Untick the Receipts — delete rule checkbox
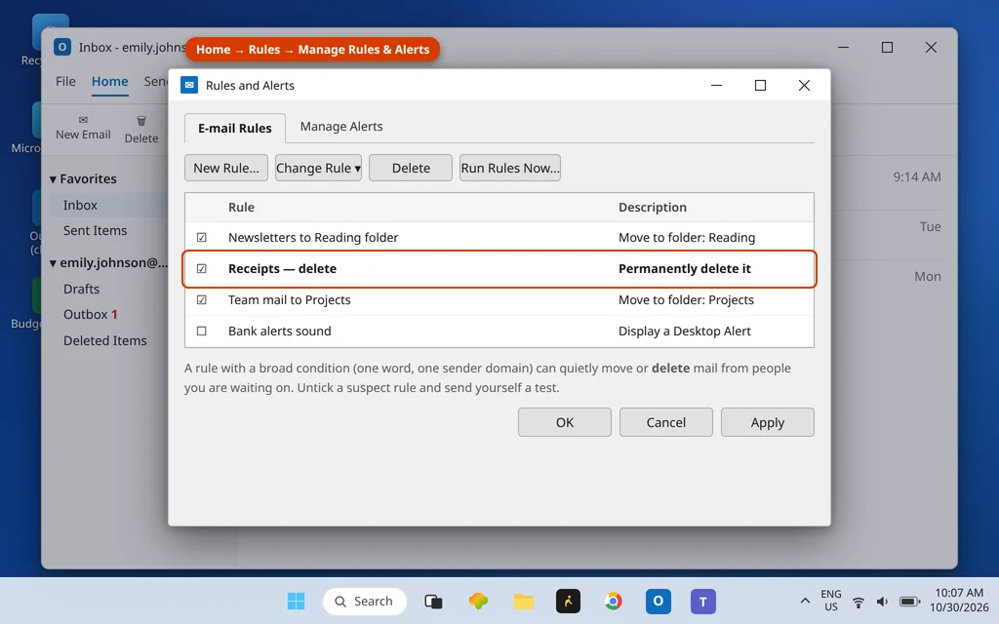This screenshot has width=999, height=624. click(x=201, y=269)
